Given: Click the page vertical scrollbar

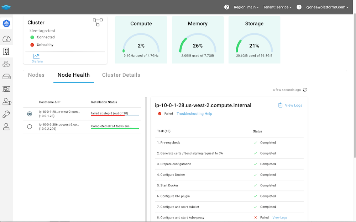Looking at the screenshot, I should pos(355,85).
